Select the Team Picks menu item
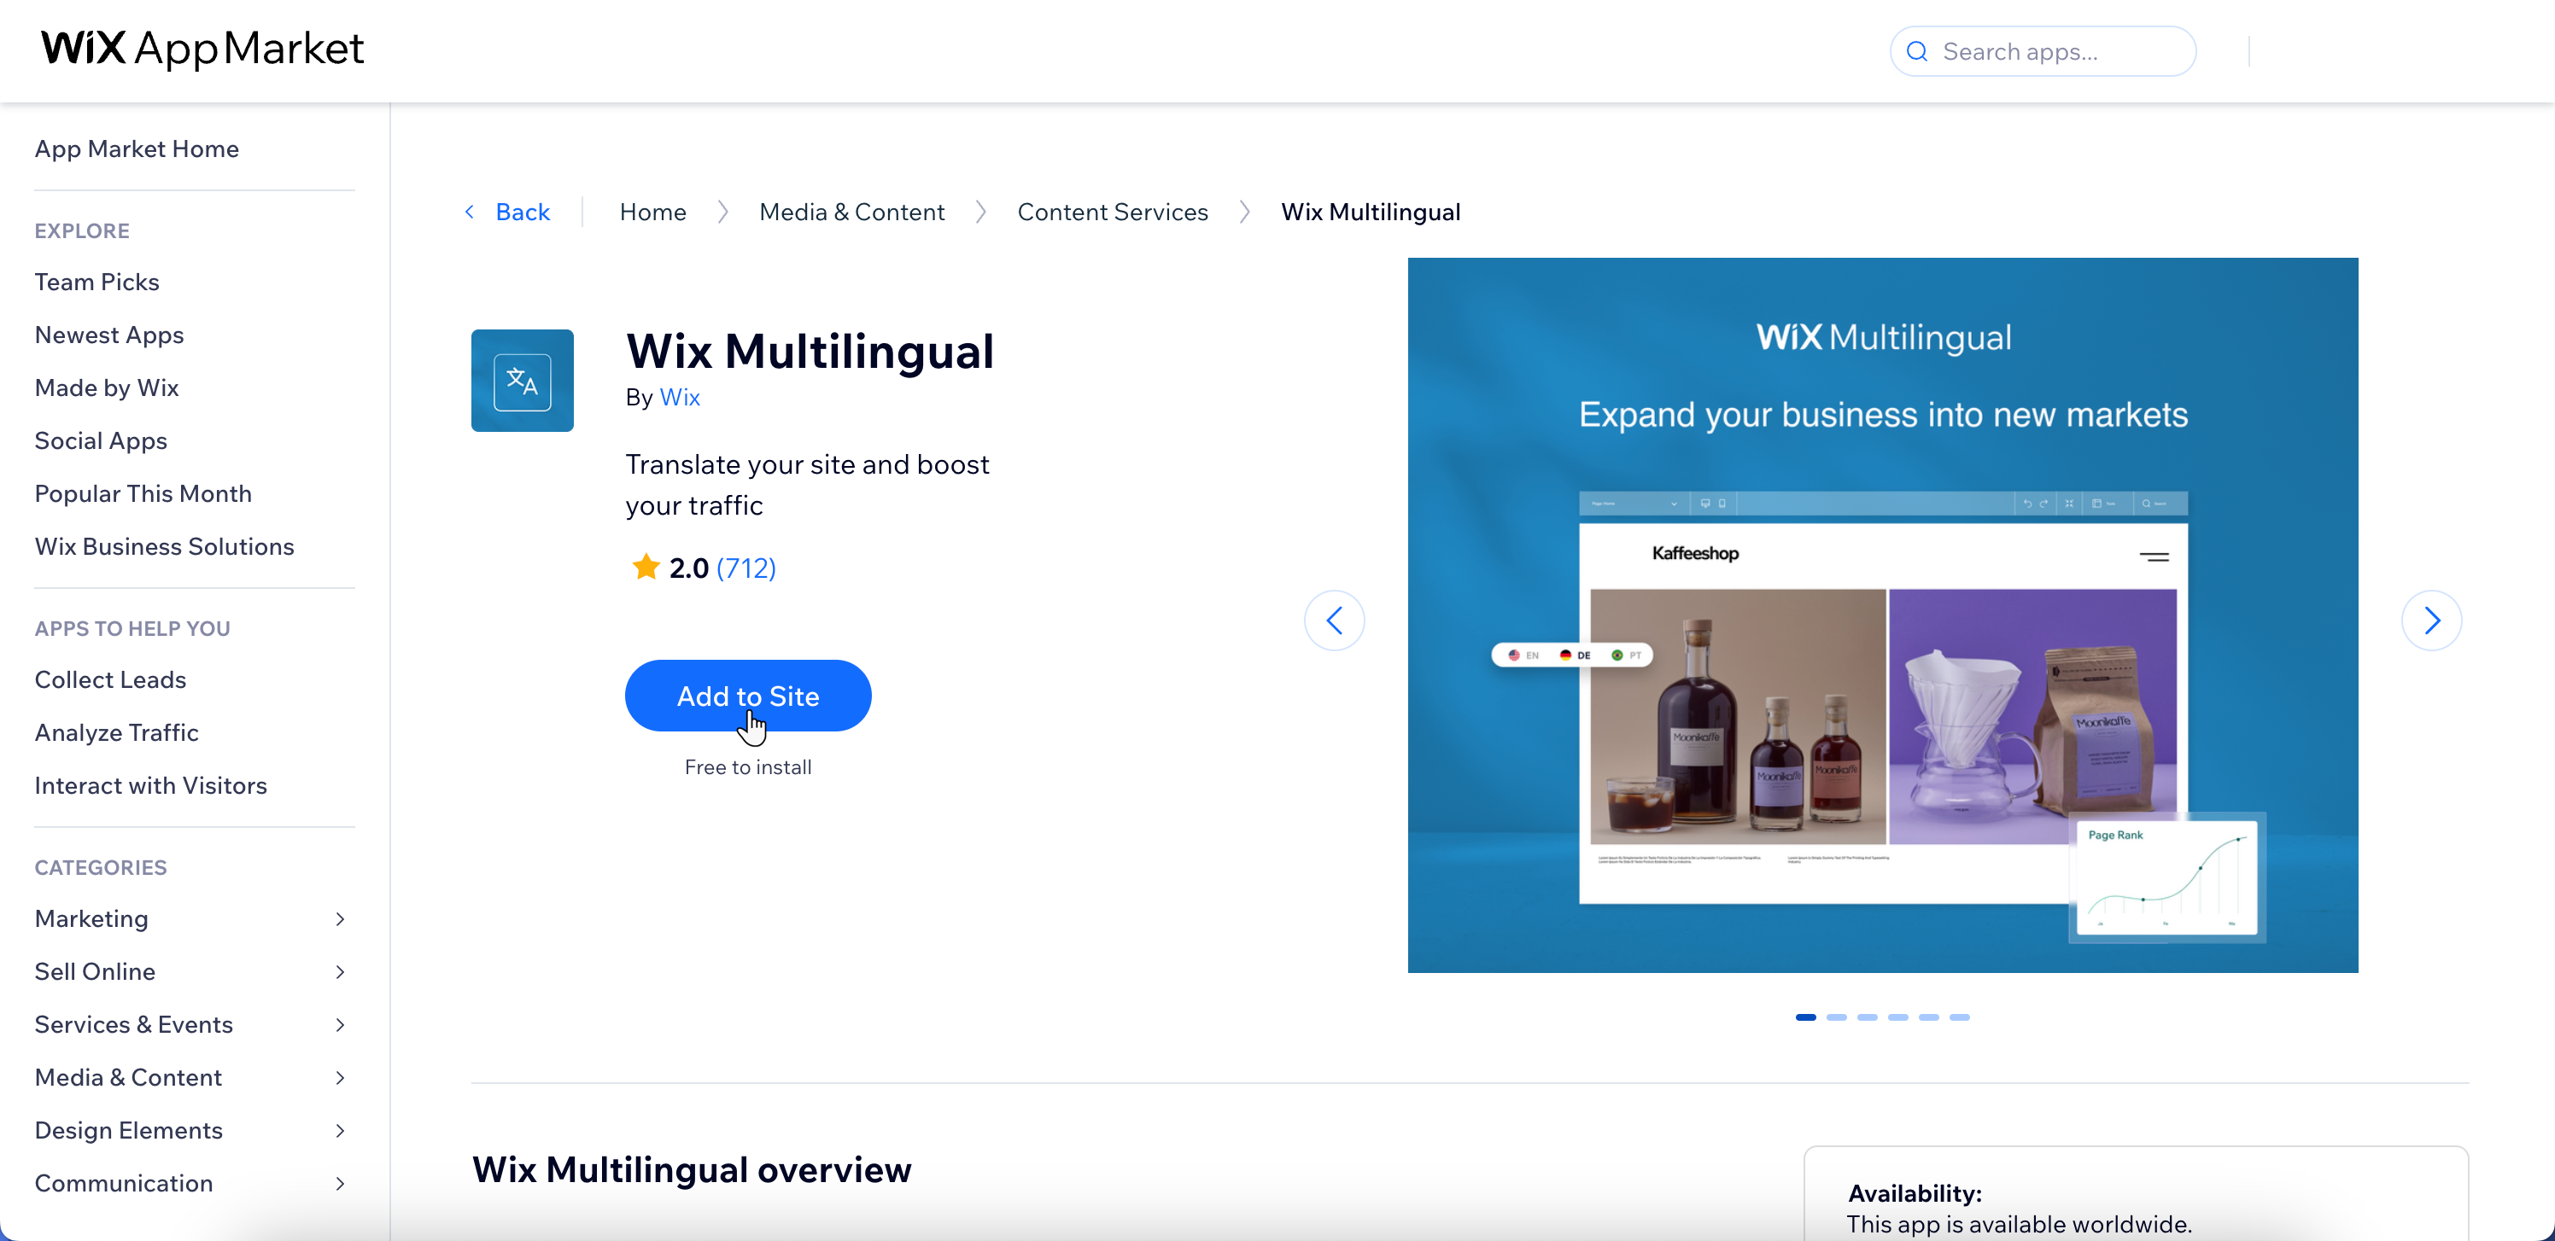This screenshot has height=1241, width=2555. coord(96,280)
